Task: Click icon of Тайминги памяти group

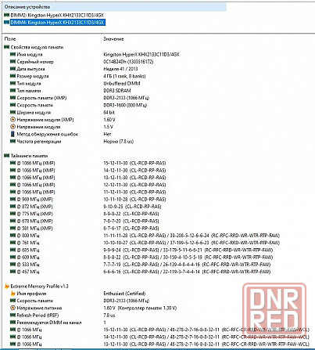Action: point(7,156)
